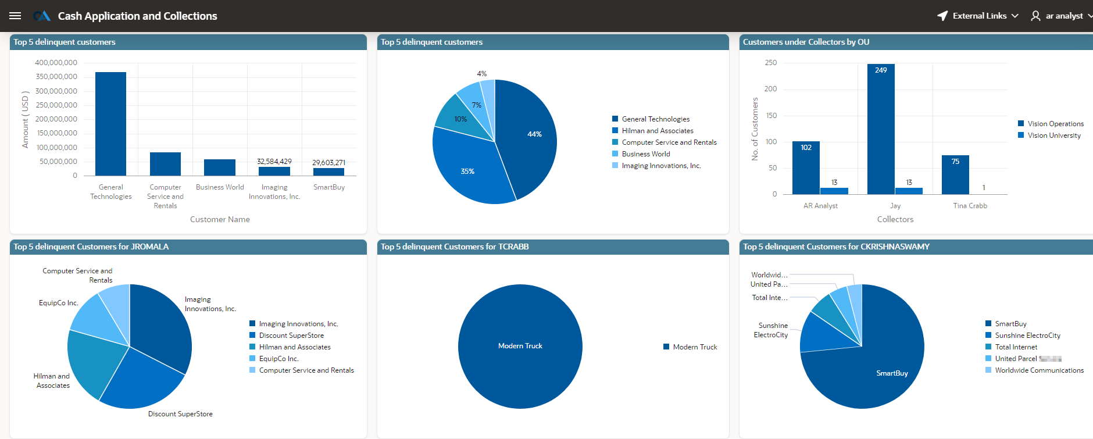Click 'United Parcel' legend label

1016,358
